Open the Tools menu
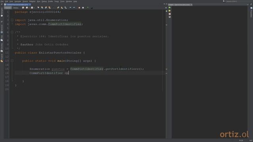Viewport: 253px width, 142px height. click(62, 2)
